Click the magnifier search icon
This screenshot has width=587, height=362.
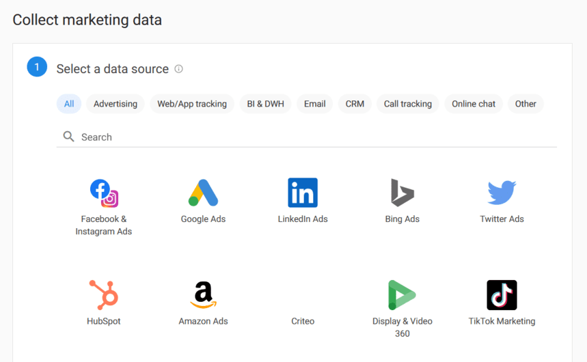pos(68,137)
